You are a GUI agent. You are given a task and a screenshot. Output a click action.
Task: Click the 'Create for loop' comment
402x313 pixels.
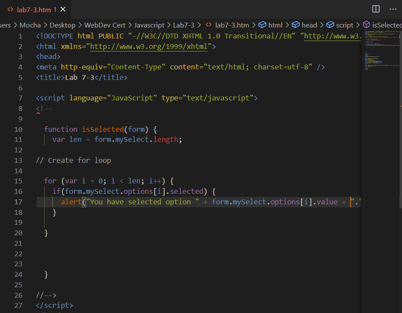point(74,161)
